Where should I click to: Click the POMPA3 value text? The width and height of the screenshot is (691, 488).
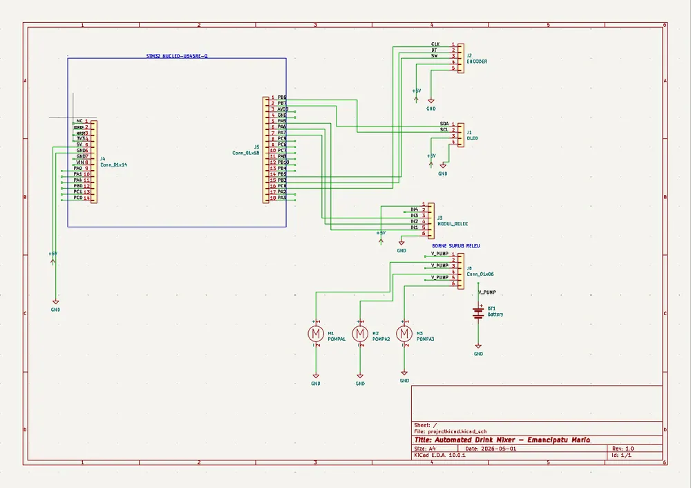pyautogui.click(x=425, y=339)
